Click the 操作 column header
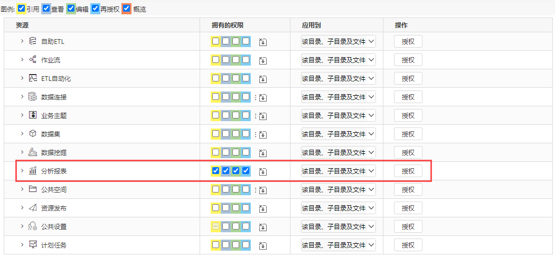Screen dimensions: 555x256 401,25
